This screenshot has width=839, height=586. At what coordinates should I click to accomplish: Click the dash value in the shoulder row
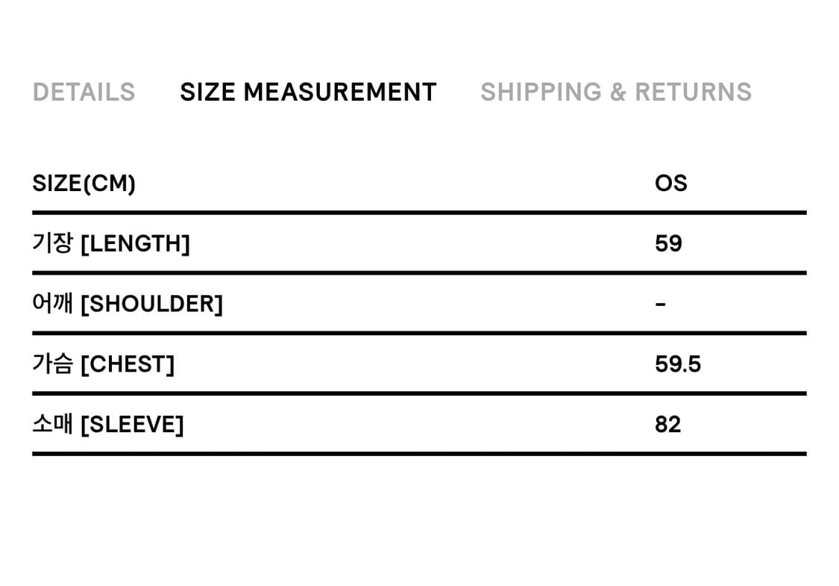pyautogui.click(x=660, y=304)
